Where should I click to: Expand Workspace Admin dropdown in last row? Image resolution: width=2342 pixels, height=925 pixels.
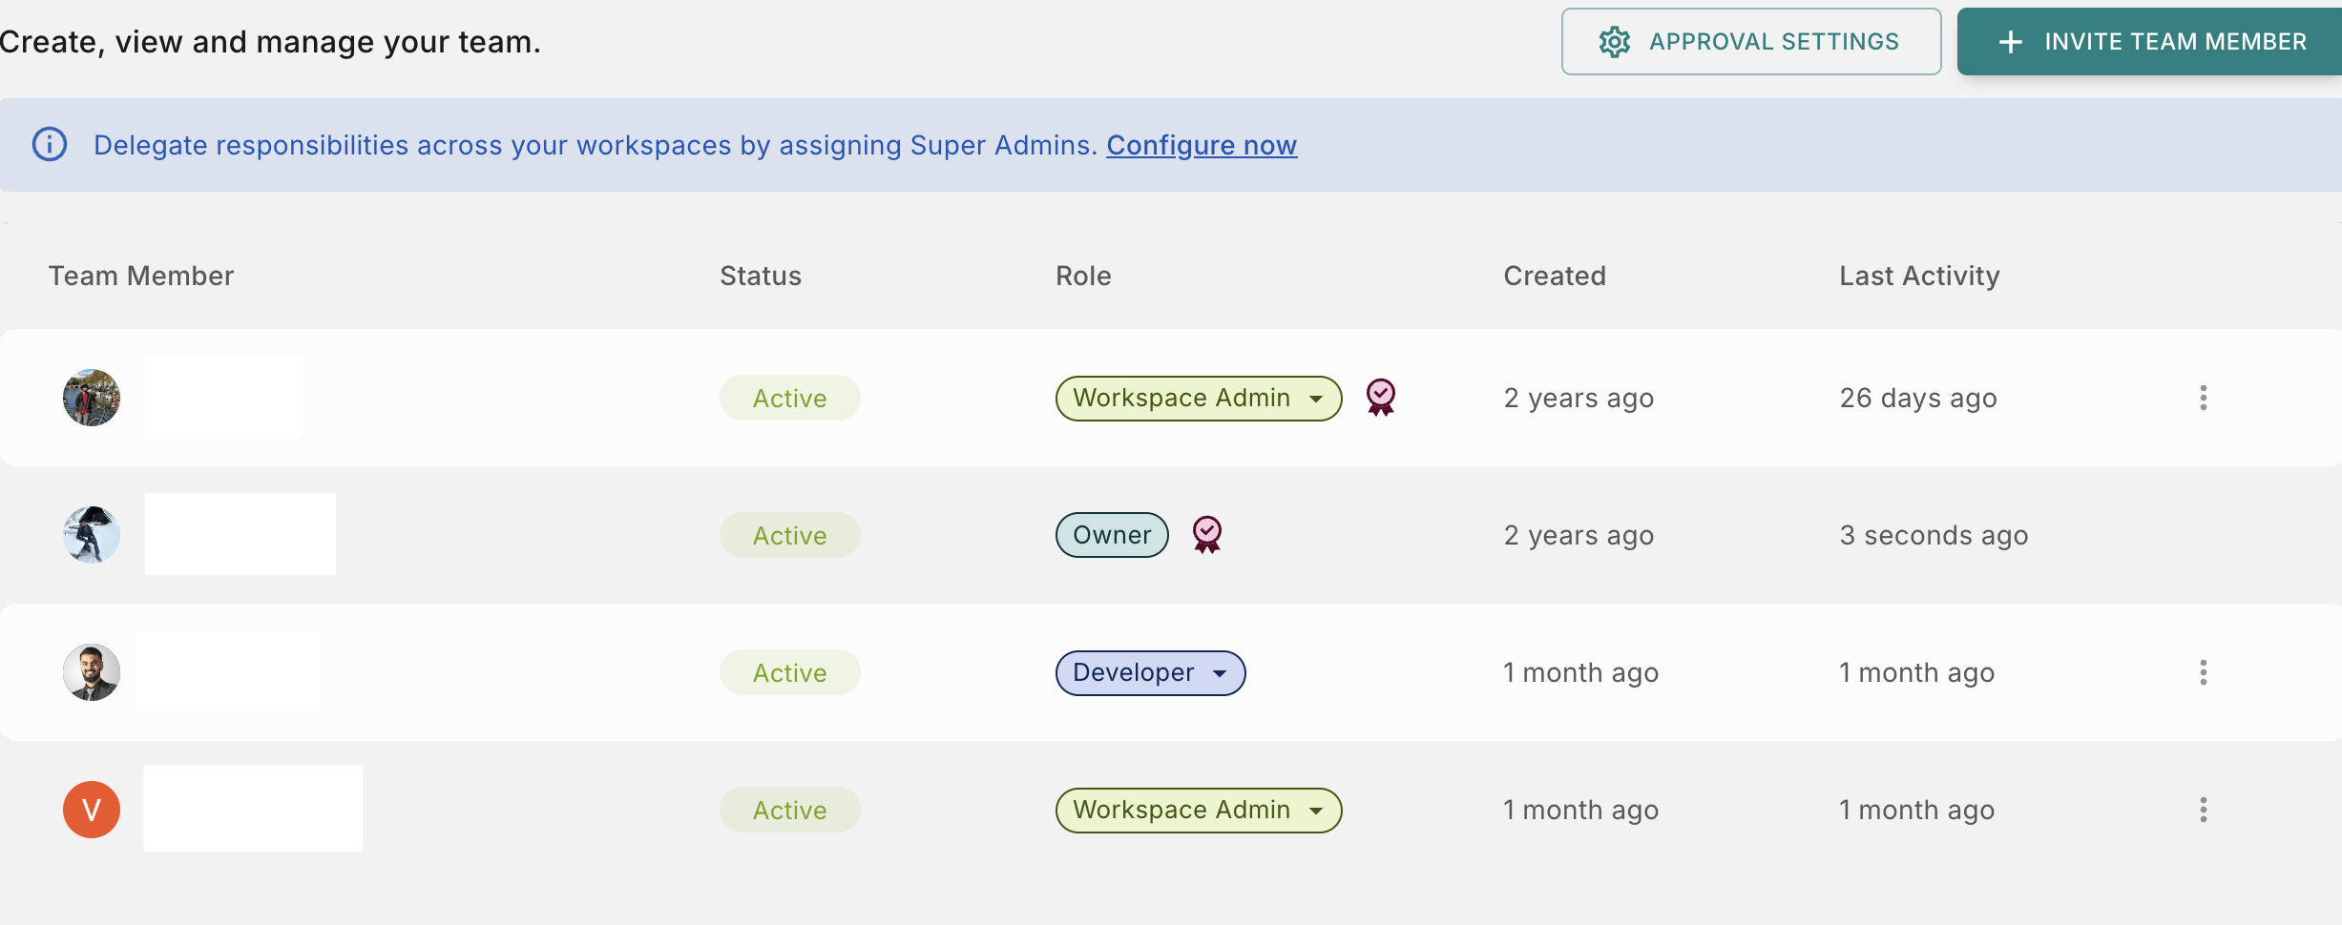tap(1316, 811)
